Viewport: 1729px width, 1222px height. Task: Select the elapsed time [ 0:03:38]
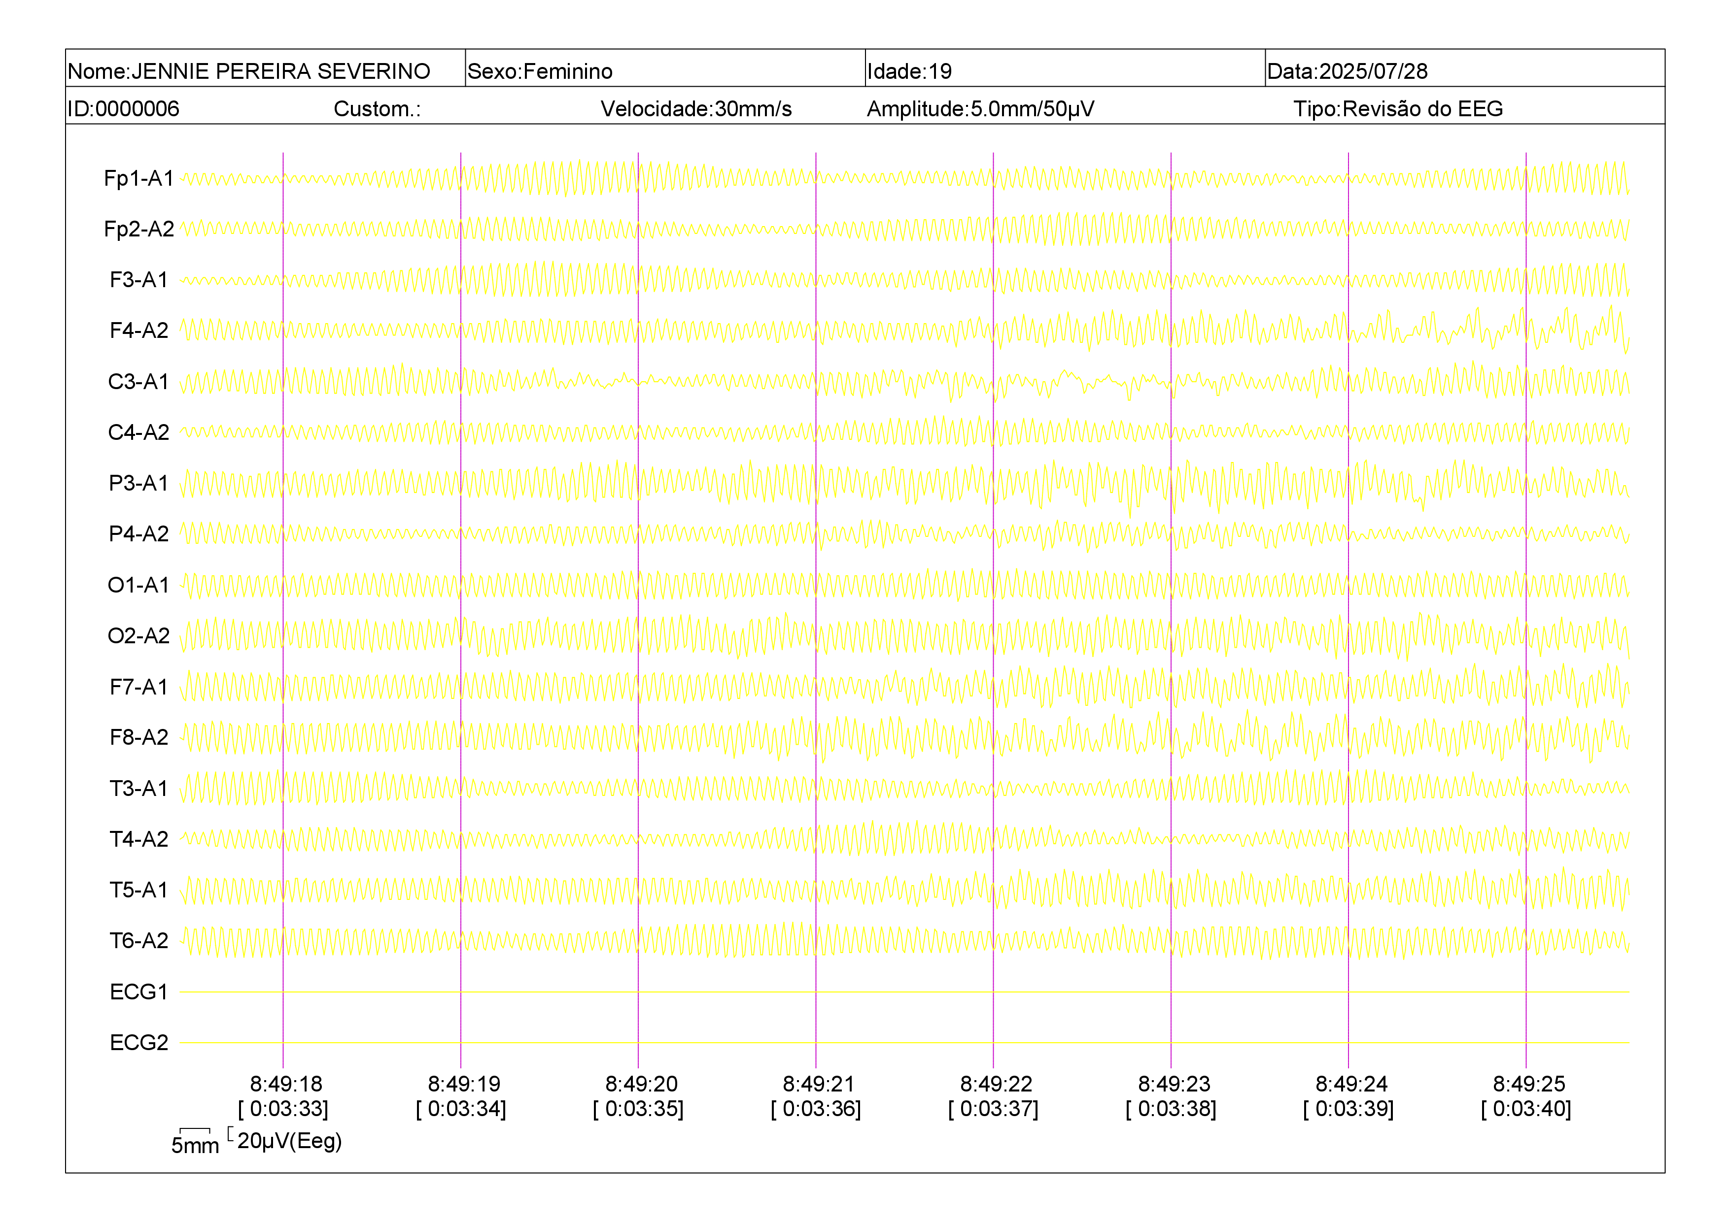pos(1171,1109)
